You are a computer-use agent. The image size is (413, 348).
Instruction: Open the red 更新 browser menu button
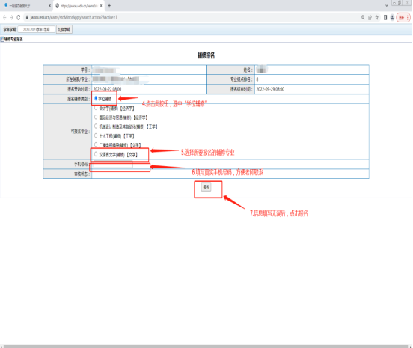coord(403,17)
